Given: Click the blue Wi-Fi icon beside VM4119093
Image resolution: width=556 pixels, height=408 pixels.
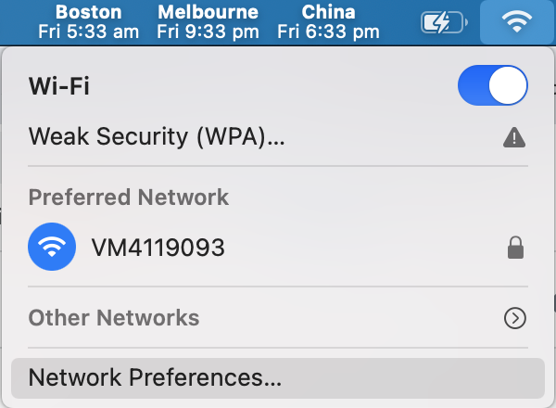Looking at the screenshot, I should tap(52, 247).
